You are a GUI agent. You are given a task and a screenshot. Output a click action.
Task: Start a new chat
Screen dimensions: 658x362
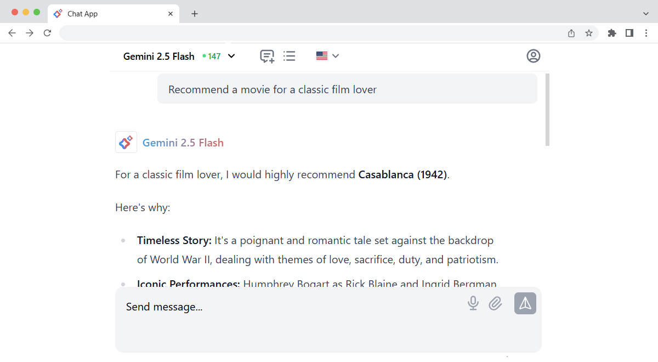point(267,55)
